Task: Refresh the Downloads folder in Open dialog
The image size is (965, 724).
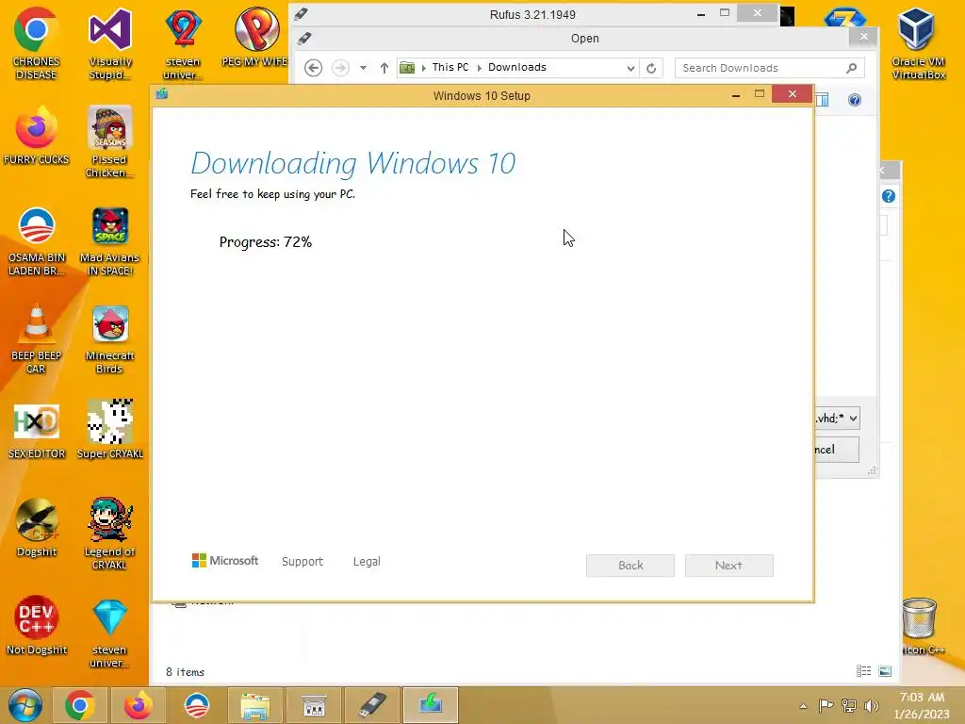Action: click(651, 68)
